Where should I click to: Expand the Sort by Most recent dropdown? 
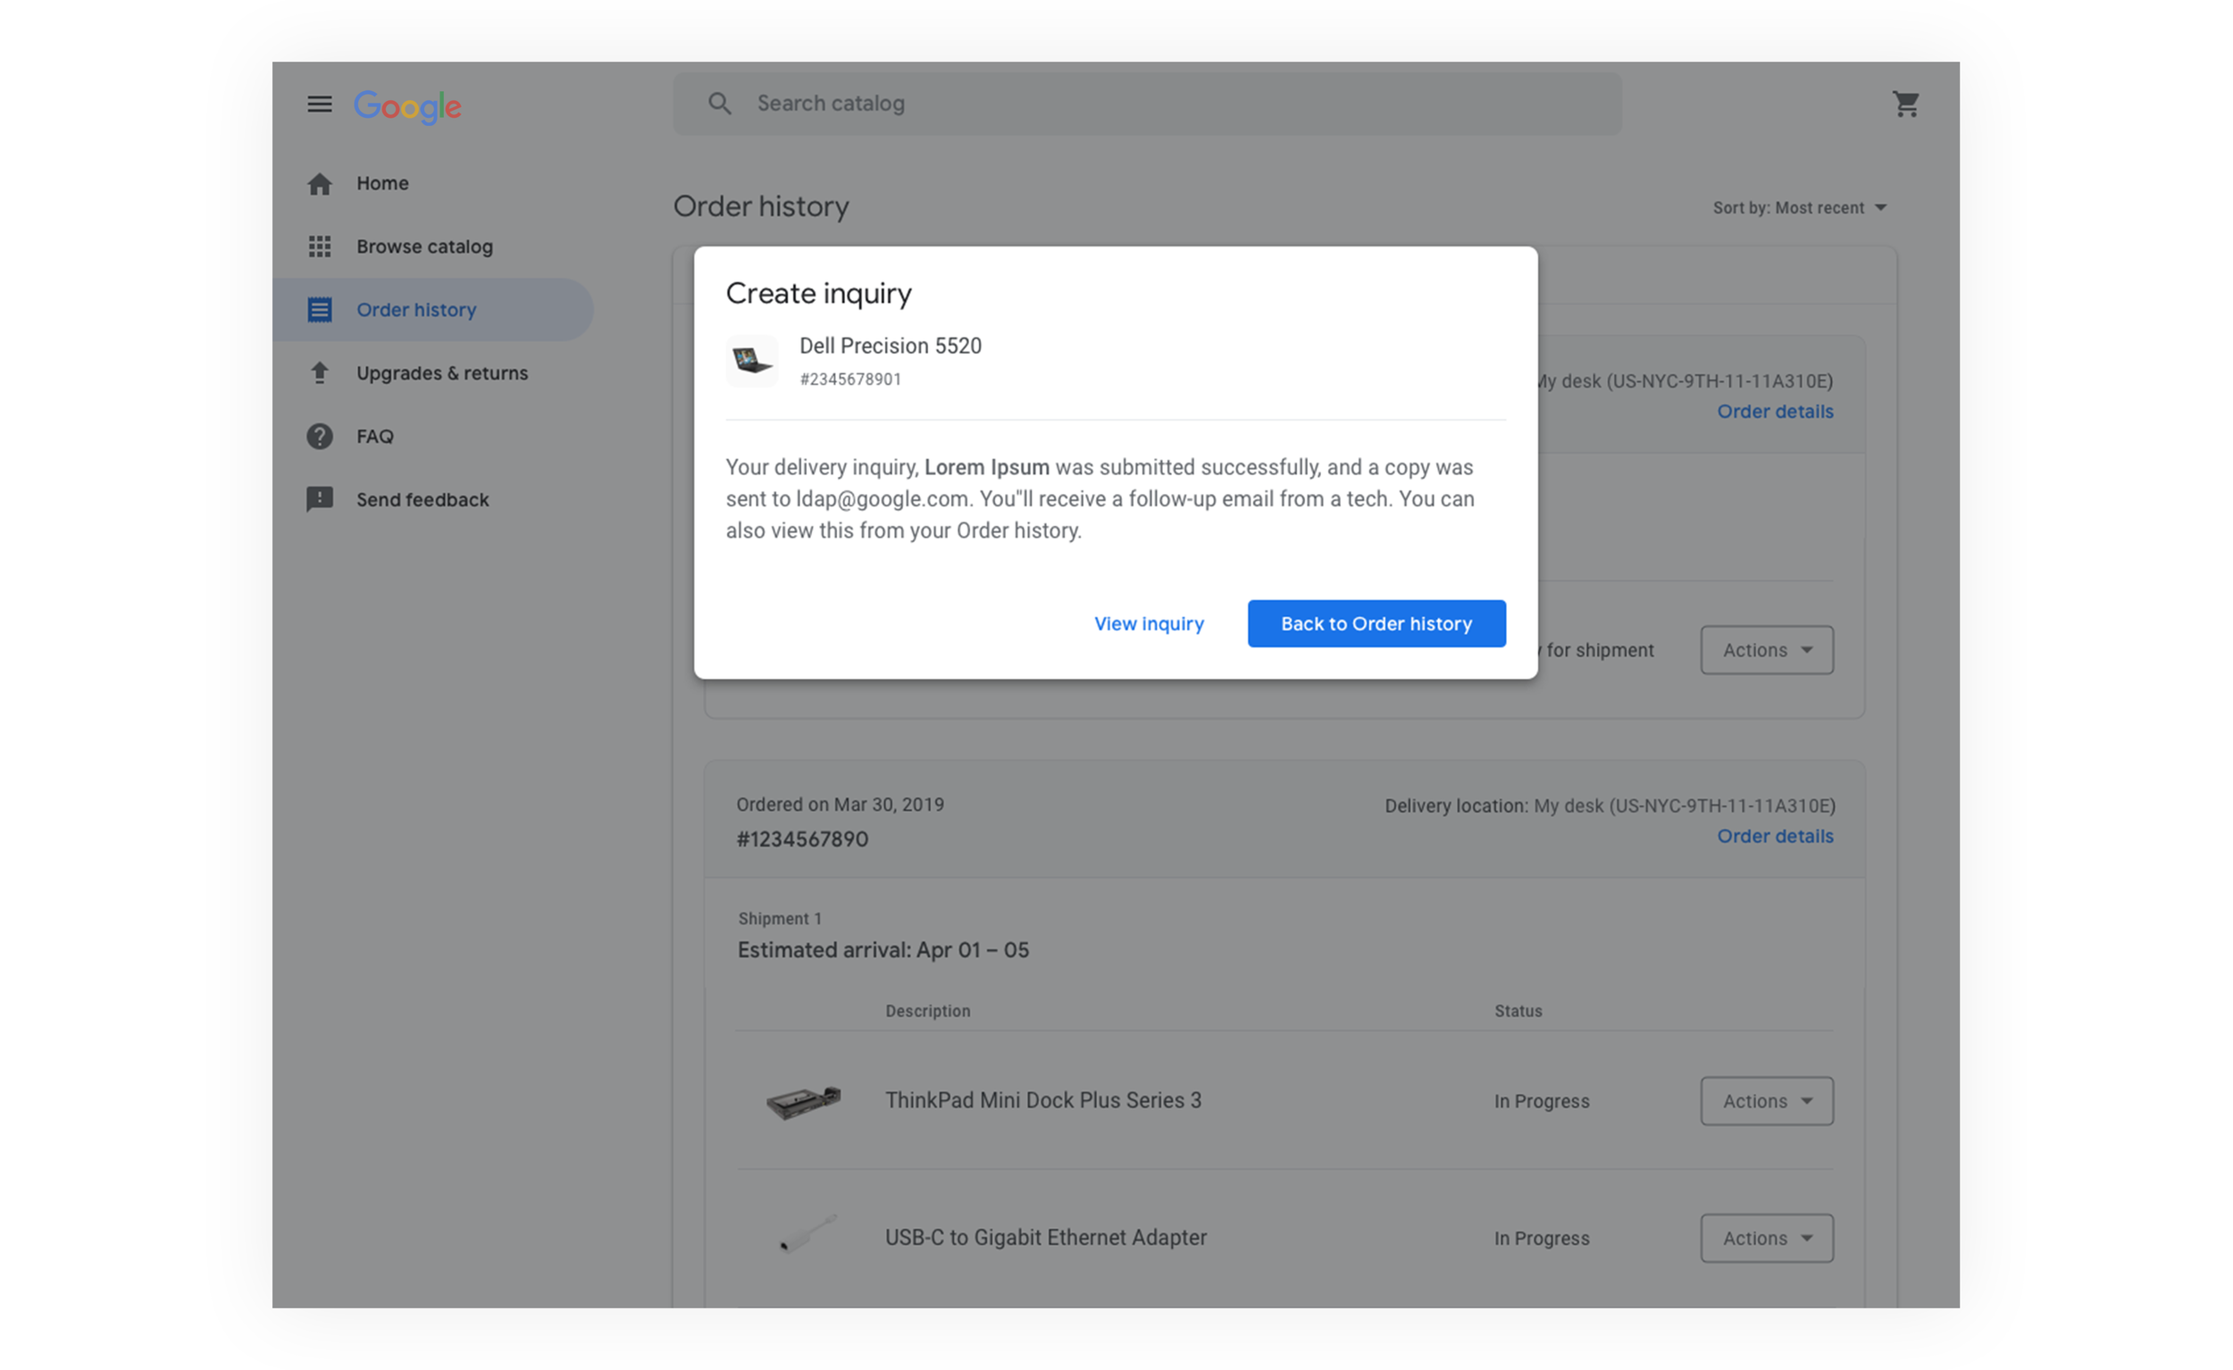1799,208
